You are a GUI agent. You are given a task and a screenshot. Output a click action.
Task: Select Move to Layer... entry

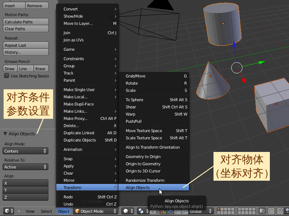coord(87,23)
